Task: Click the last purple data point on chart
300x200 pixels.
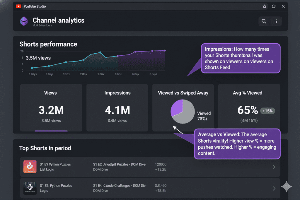Action: 165,50
